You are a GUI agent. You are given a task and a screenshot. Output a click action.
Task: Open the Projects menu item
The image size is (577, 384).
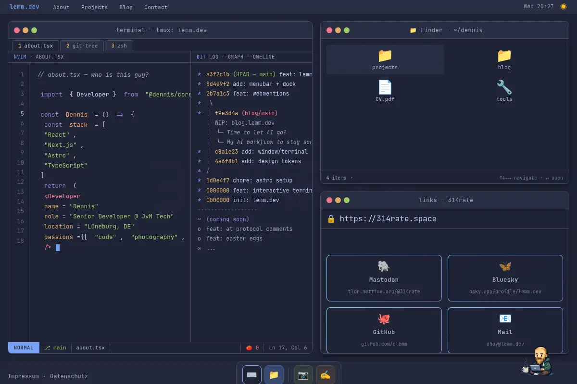pos(94,7)
